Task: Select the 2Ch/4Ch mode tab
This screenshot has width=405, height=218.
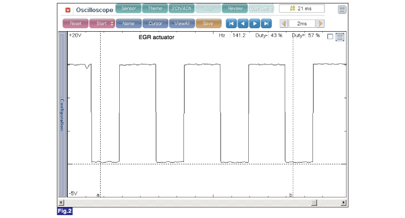Action: pos(182,9)
